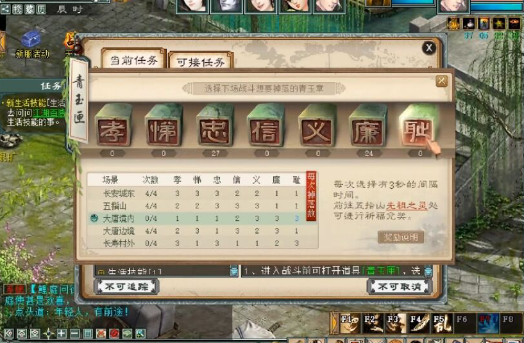This screenshot has height=343, width=524.
Task: Use the F1 skill shortcut slot
Action: coord(350,323)
